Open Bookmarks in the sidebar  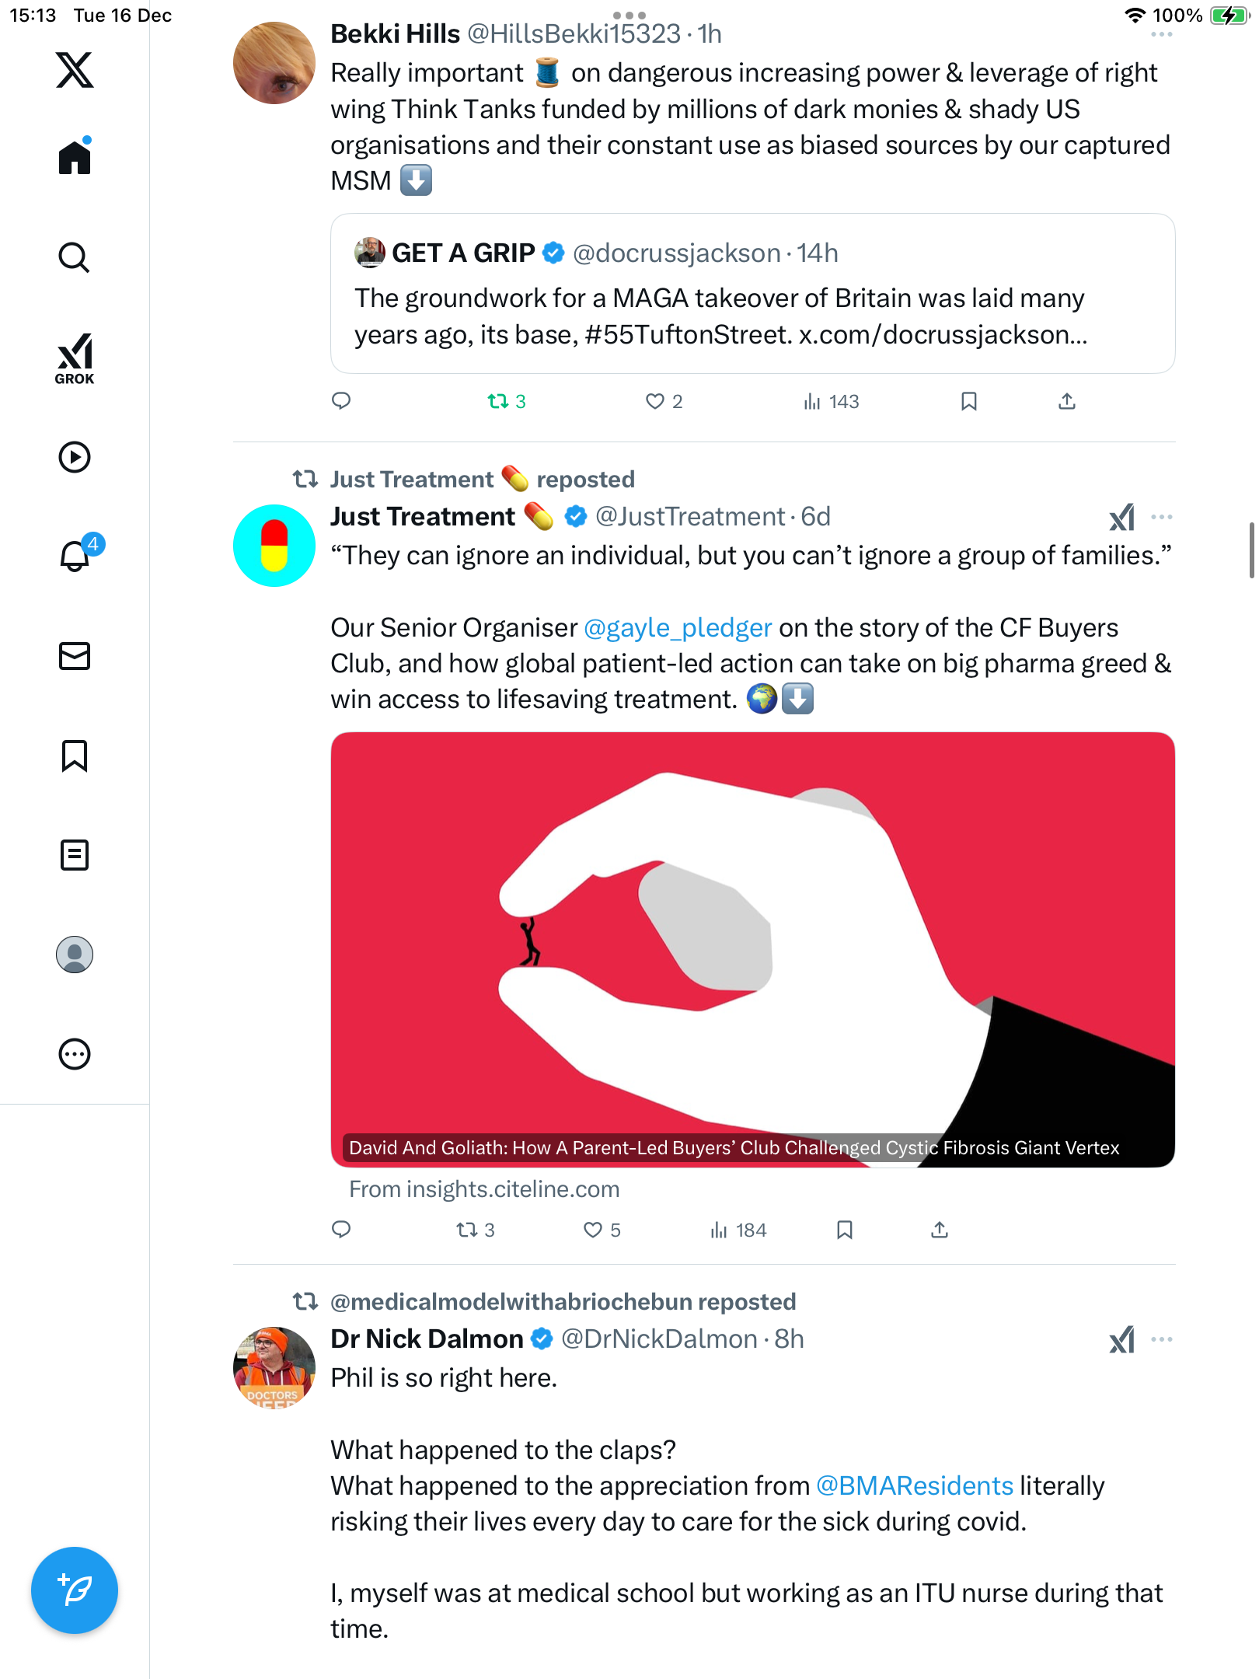[75, 756]
